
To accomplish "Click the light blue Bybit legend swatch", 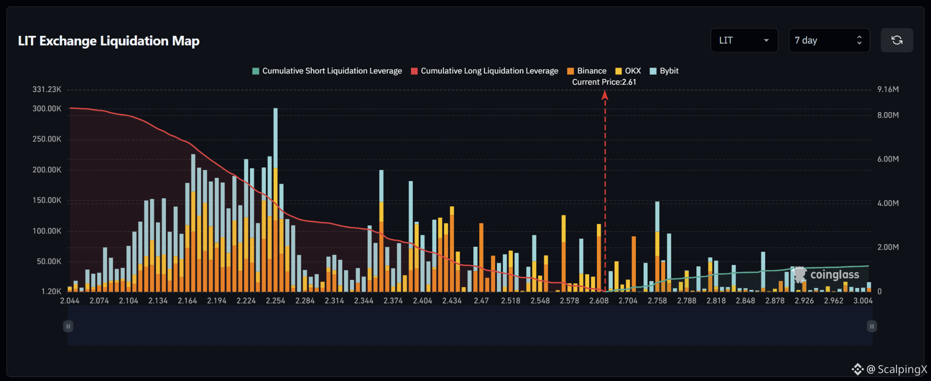I will tap(653, 71).
